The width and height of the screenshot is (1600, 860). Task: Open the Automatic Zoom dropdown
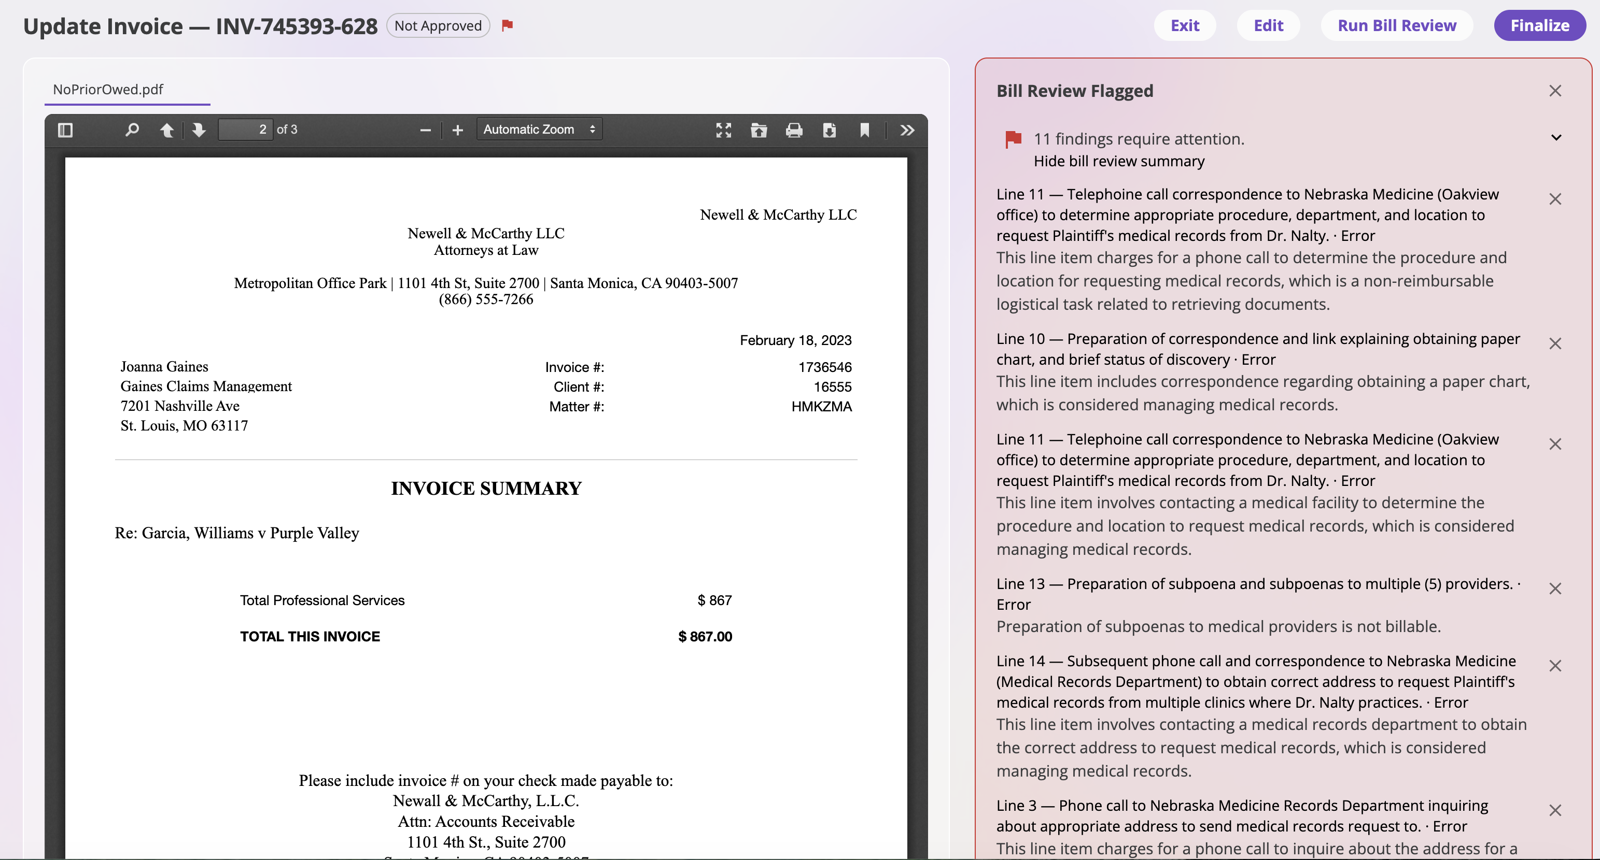click(539, 130)
